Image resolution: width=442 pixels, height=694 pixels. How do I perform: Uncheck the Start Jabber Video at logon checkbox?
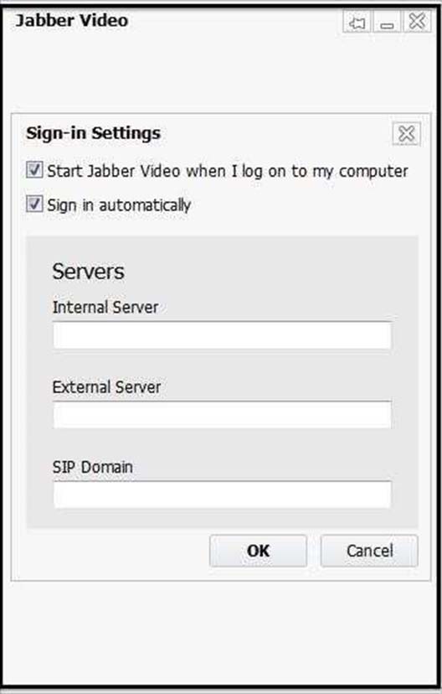click(34, 170)
